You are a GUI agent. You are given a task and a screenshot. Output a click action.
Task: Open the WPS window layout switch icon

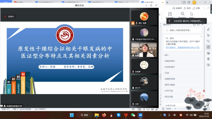[x=183, y=2]
